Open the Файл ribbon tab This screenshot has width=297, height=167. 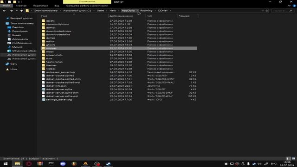click(x=6, y=6)
